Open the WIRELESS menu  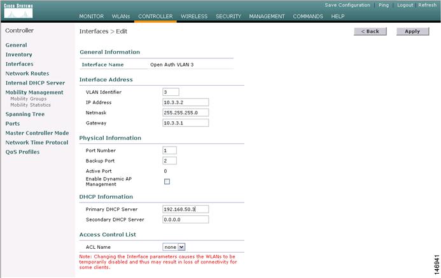tap(194, 17)
